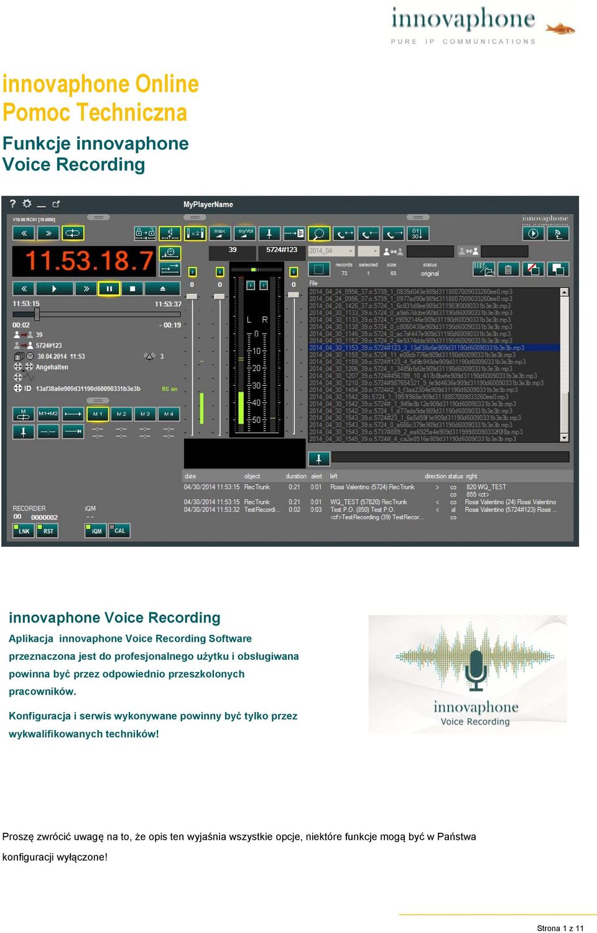597x933 pixels.
Task: Toggle the first fader channel switch
Action: [x=193, y=272]
